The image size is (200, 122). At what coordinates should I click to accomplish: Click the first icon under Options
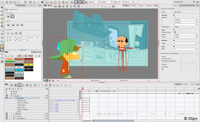click(8, 25)
